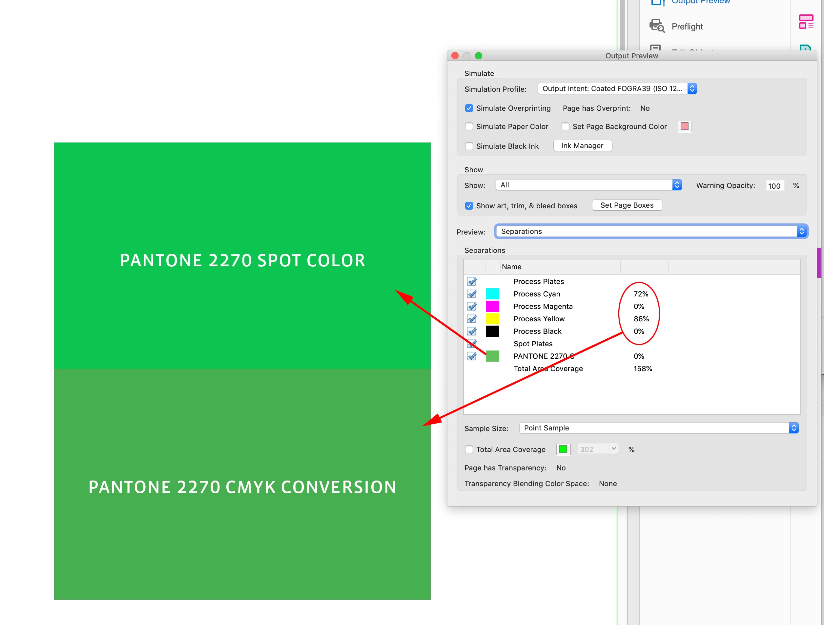Toggle Process Magenta plate visibility checkmark
Image resolution: width=824 pixels, height=625 pixels.
click(x=472, y=306)
